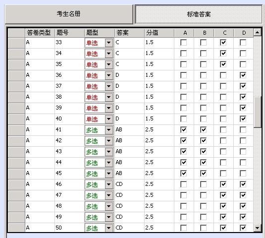Click the C option column header

(x=224, y=33)
